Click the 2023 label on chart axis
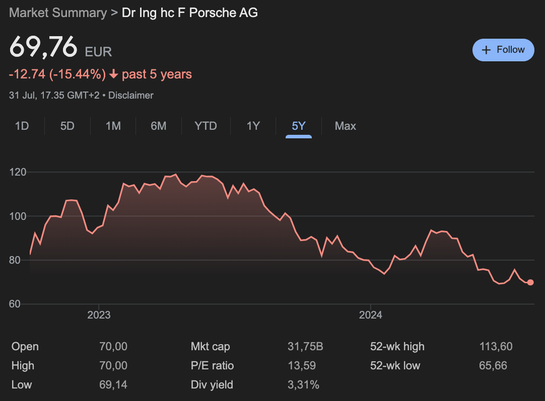The height and width of the screenshot is (401, 545). coord(98,315)
